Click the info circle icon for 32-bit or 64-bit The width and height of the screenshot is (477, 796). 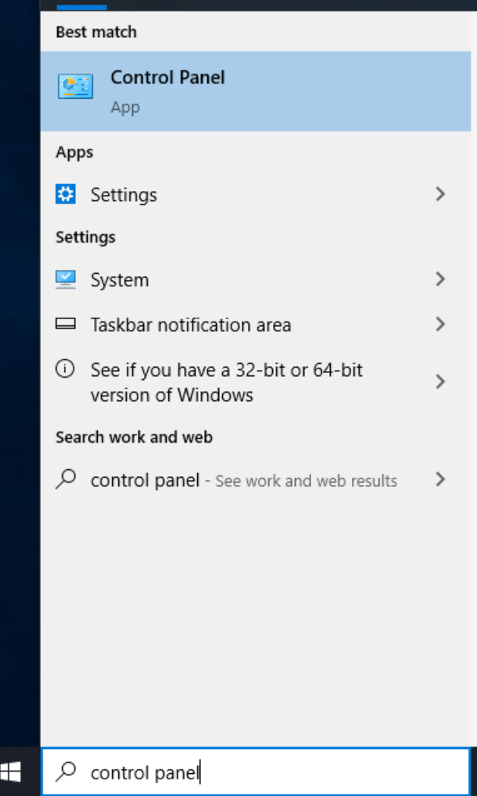point(65,369)
